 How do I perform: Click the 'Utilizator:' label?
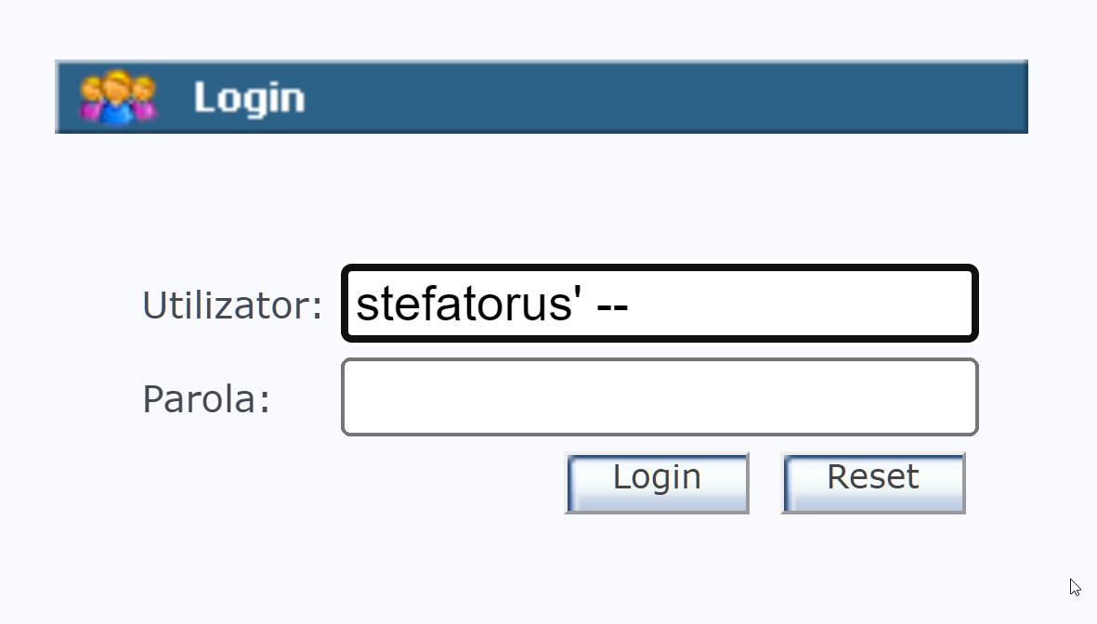pos(229,305)
